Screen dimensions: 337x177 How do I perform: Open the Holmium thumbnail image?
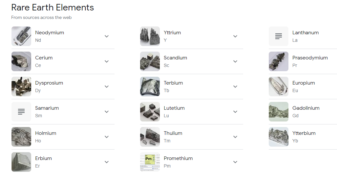(x=21, y=137)
